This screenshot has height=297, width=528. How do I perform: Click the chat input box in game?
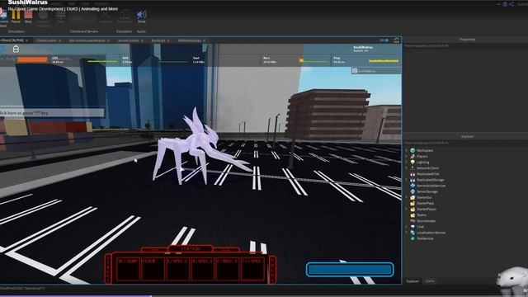[x=52, y=113]
